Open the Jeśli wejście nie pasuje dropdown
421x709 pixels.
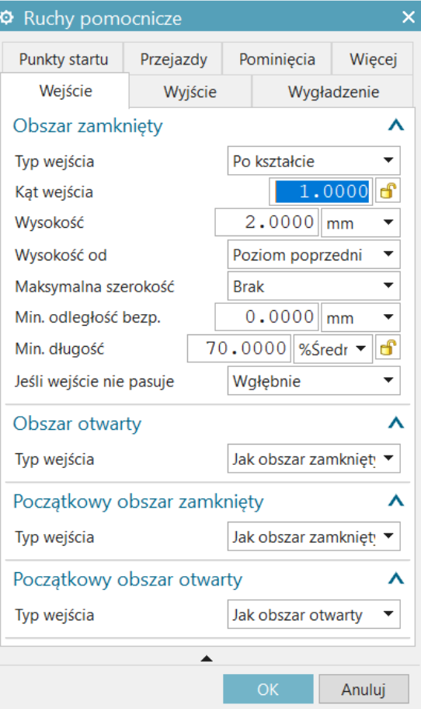pyautogui.click(x=314, y=381)
